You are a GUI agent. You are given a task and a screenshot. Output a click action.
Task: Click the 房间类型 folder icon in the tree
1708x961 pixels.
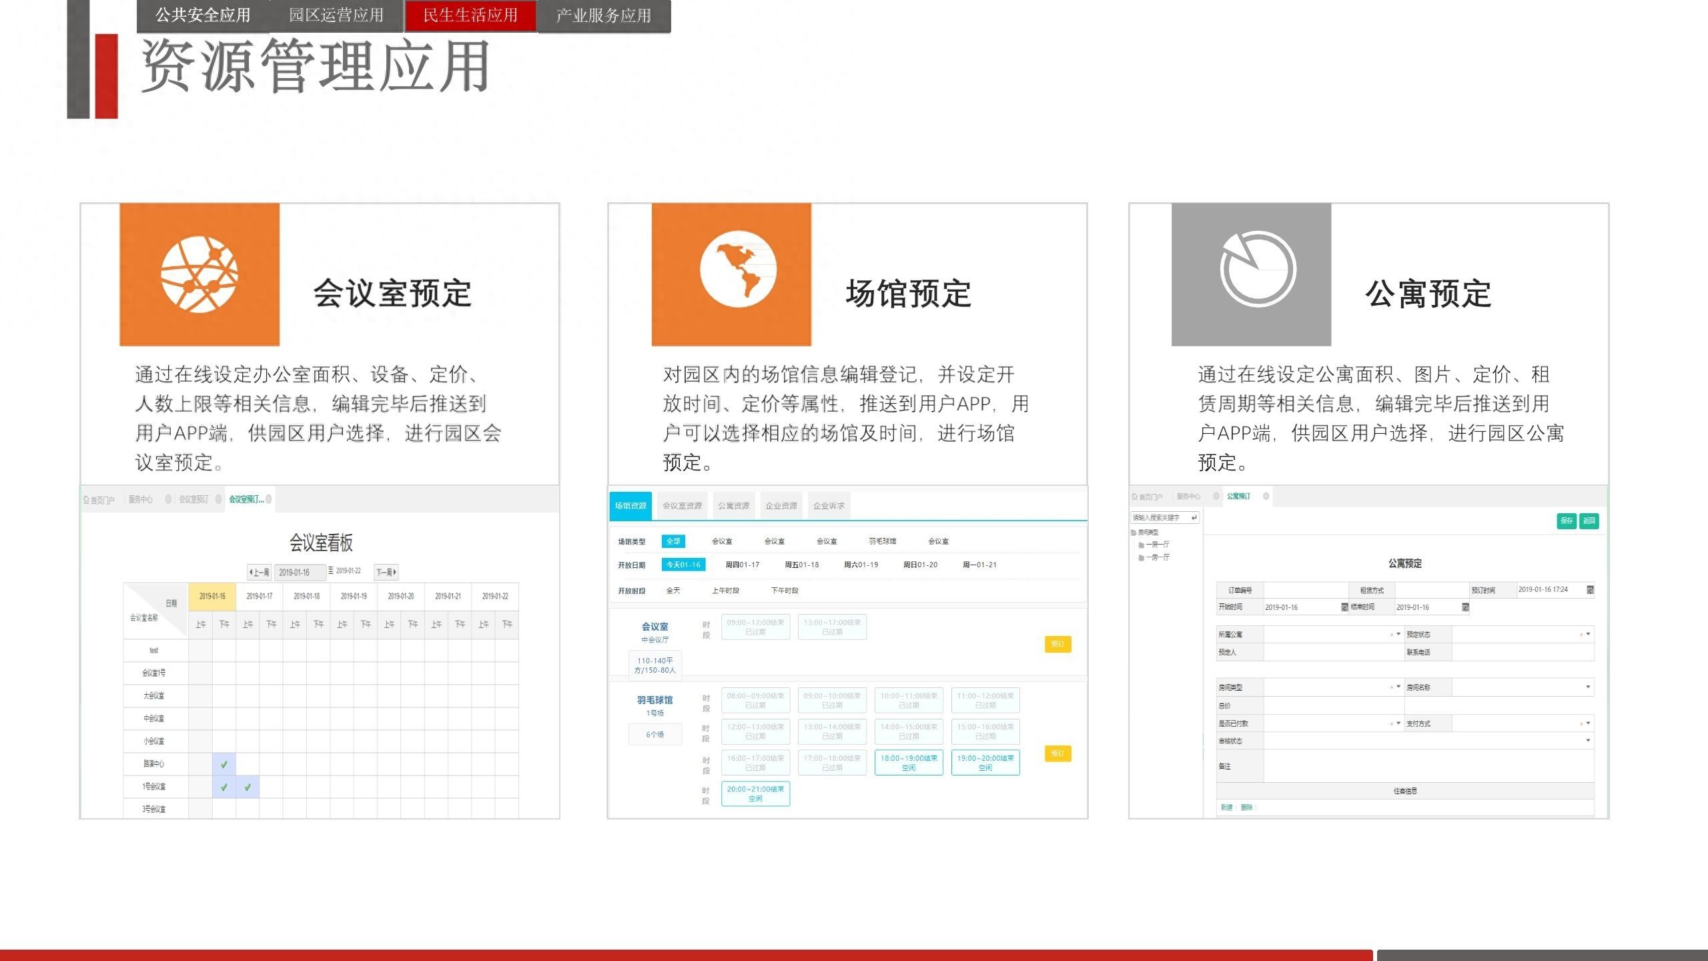pyautogui.click(x=1134, y=533)
